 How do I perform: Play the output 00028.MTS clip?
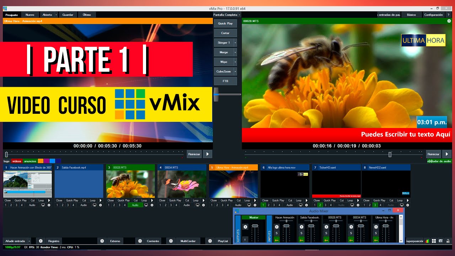click(447, 154)
